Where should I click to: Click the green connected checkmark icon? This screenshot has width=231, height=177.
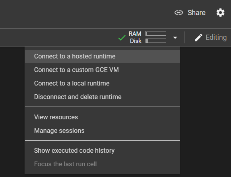pyautogui.click(x=122, y=38)
